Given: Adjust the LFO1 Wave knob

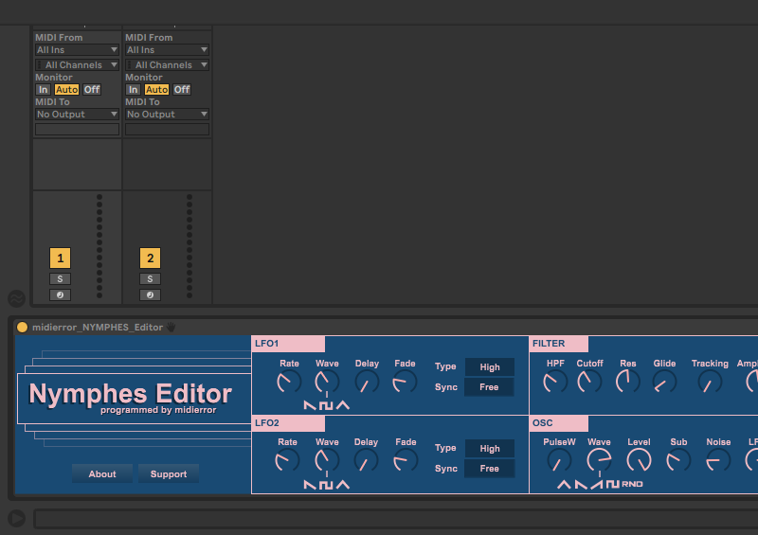Looking at the screenshot, I should [x=327, y=383].
